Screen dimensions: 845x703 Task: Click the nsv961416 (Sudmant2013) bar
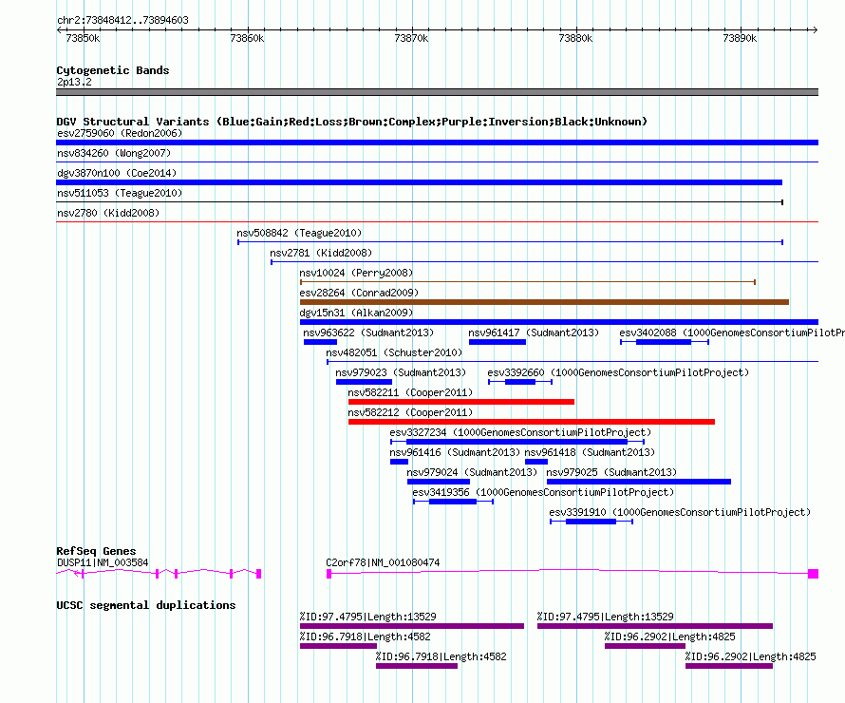(x=399, y=462)
